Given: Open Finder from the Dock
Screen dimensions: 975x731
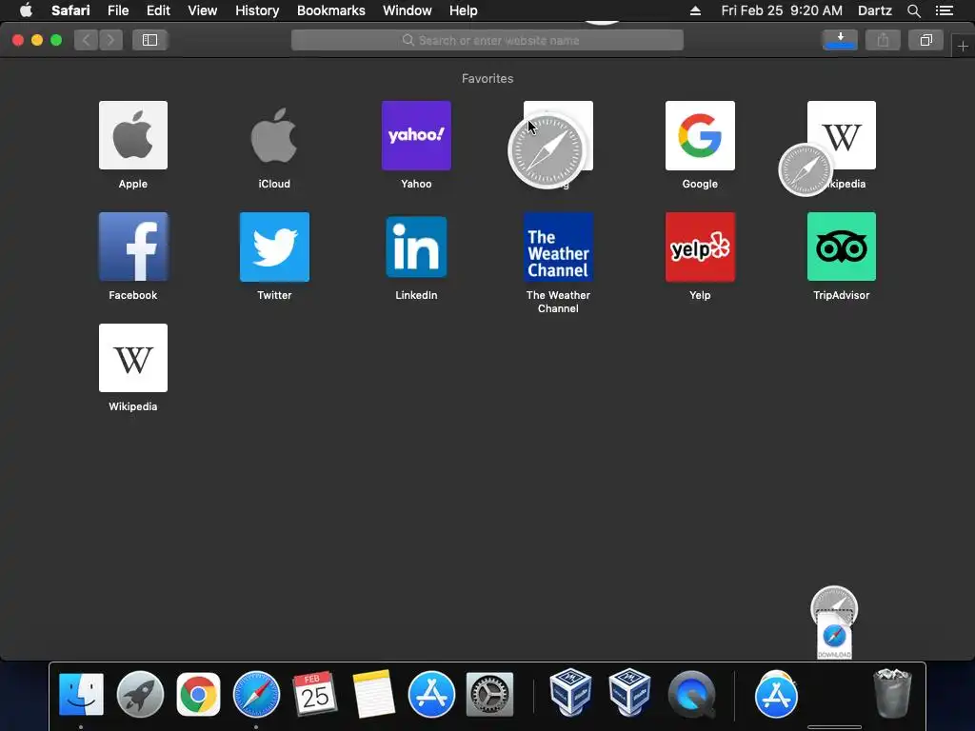Looking at the screenshot, I should [81, 694].
